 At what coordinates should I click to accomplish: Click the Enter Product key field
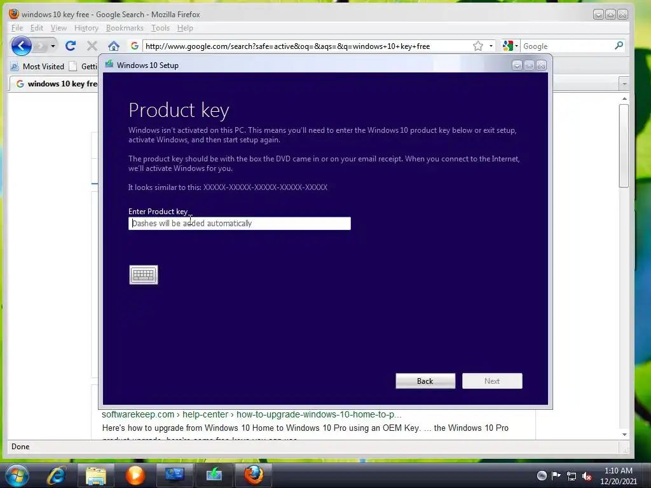(x=240, y=223)
